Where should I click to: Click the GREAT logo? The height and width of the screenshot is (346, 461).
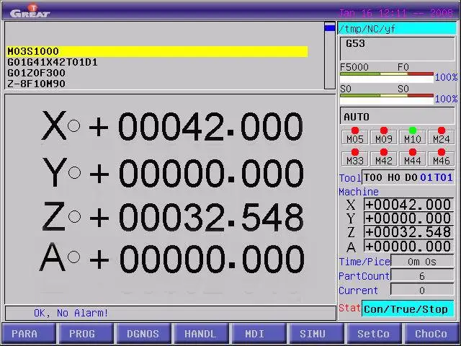30,12
